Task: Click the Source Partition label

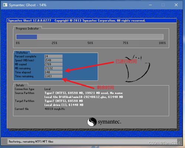Action: (x=24, y=93)
